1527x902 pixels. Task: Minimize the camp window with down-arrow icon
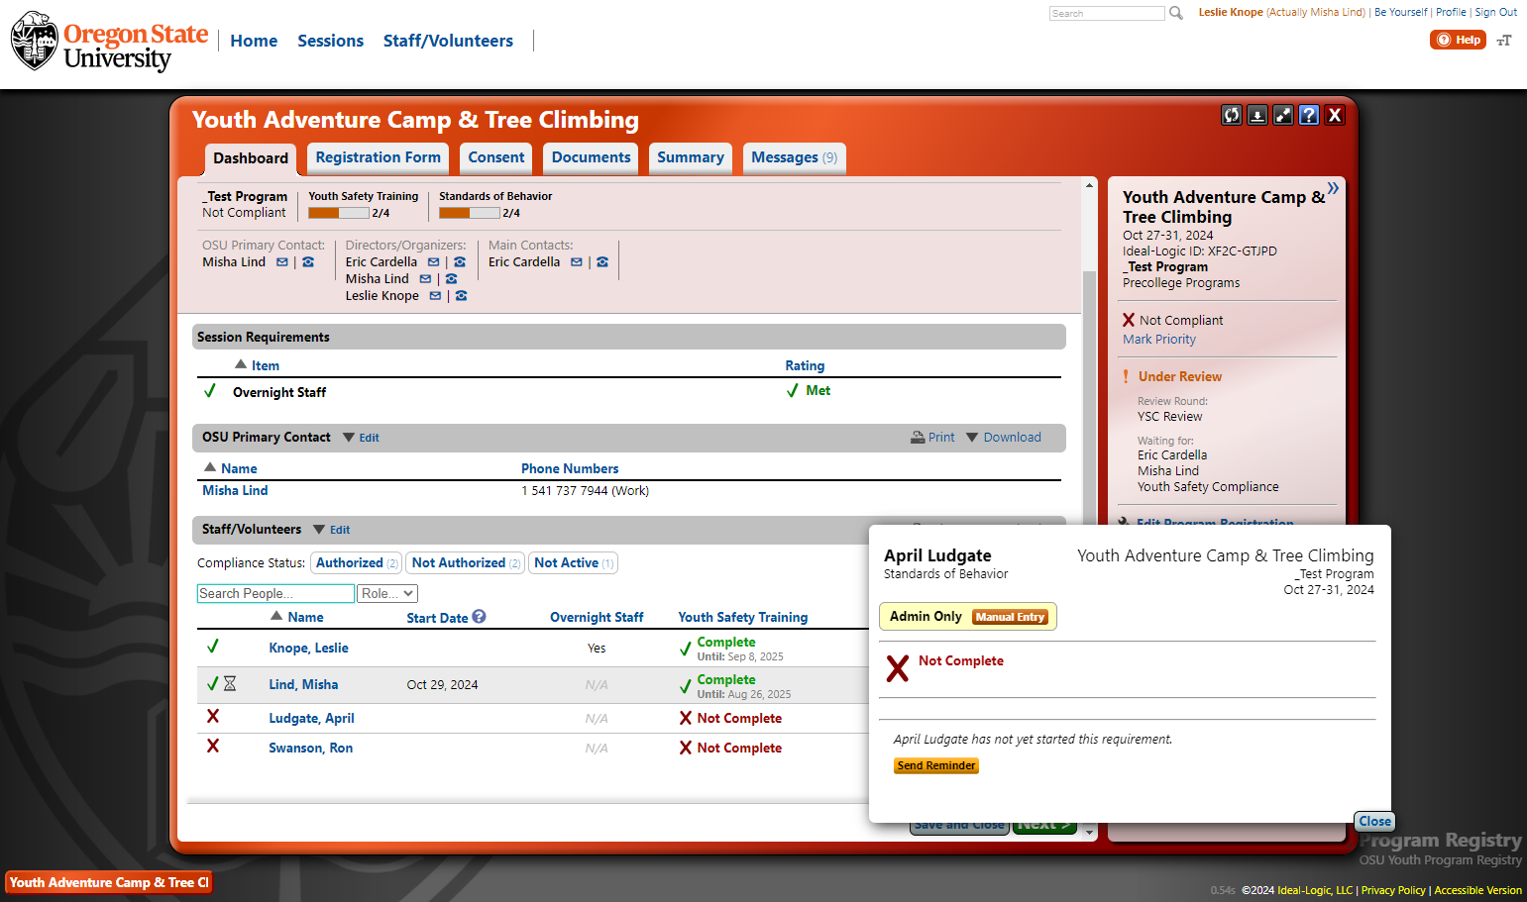pos(1257,115)
